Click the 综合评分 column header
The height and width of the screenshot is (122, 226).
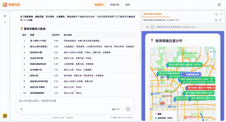click(56, 35)
